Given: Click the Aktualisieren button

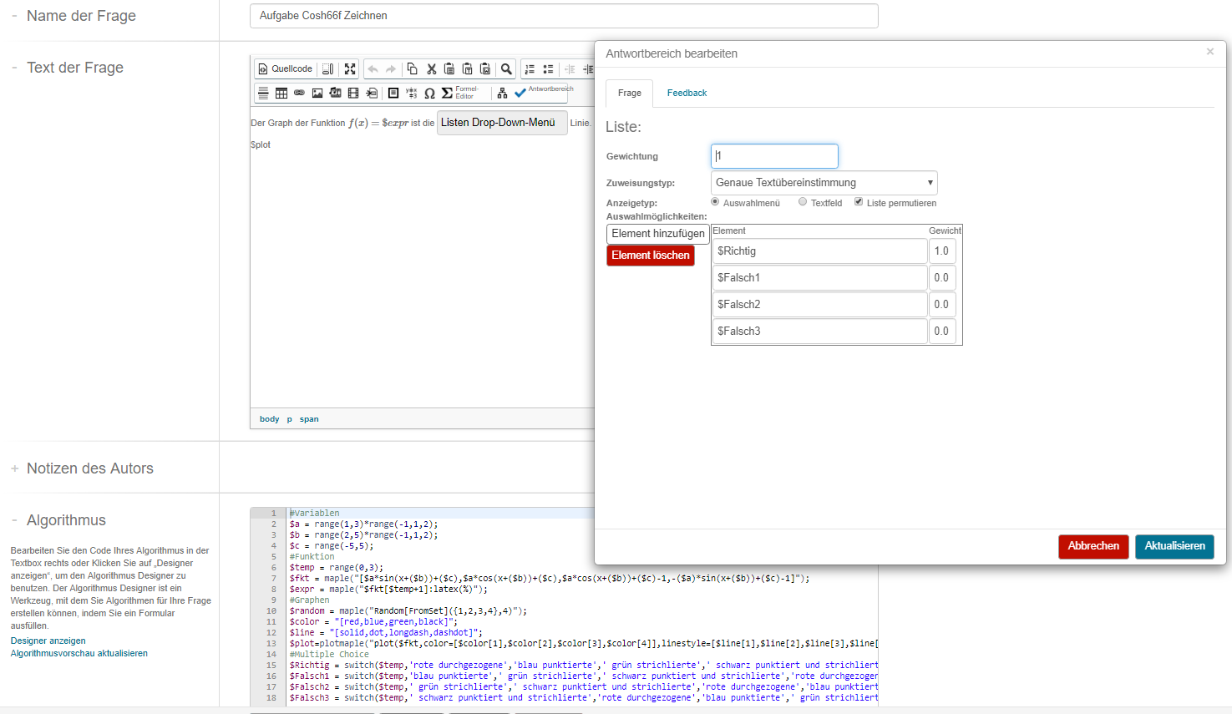Looking at the screenshot, I should click(x=1174, y=546).
